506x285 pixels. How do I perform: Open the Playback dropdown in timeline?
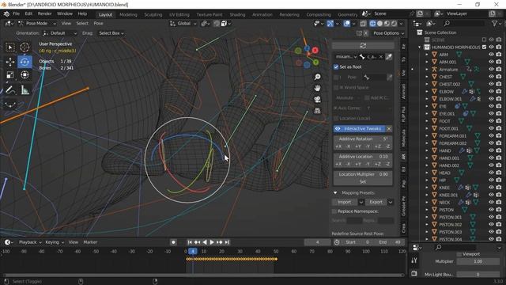30,242
